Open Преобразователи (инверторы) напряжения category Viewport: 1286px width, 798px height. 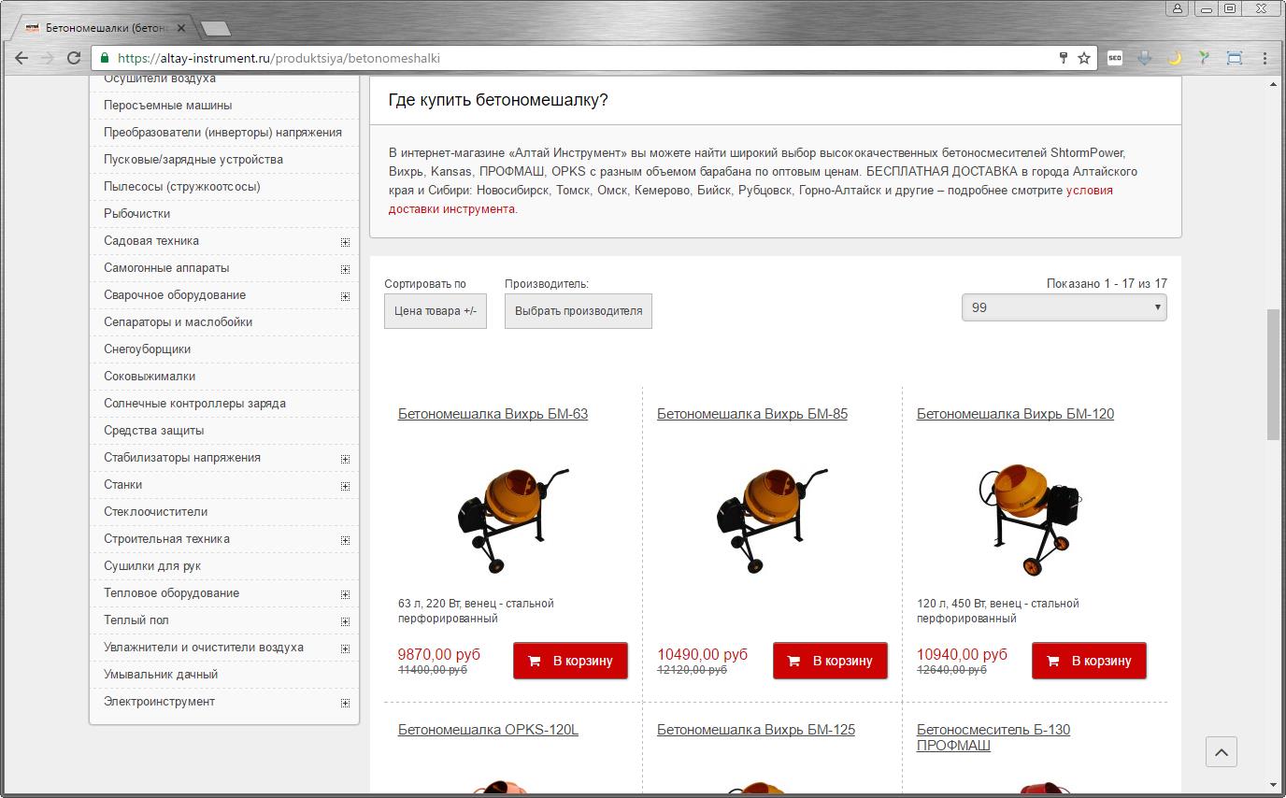coord(222,133)
